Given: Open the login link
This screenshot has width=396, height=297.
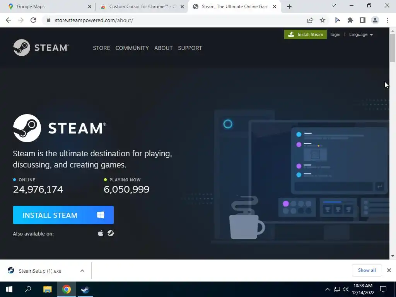Looking at the screenshot, I should pyautogui.click(x=335, y=34).
